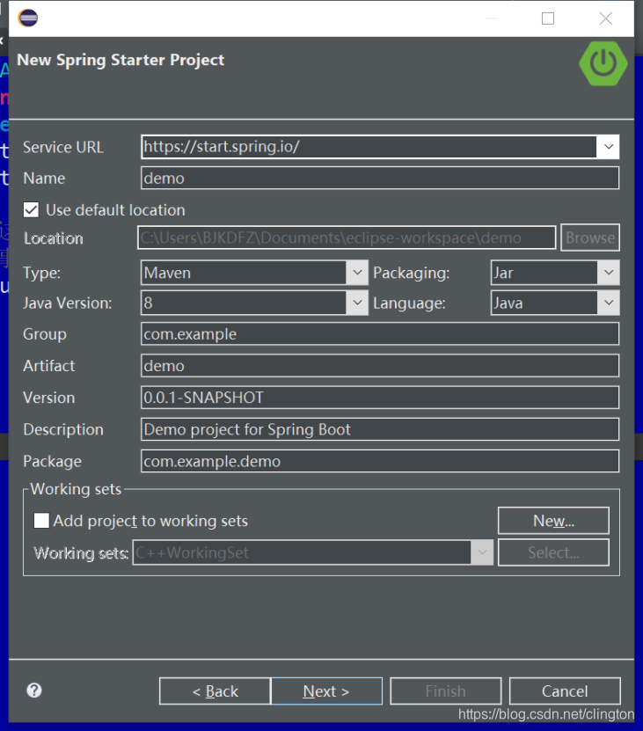The height and width of the screenshot is (731, 643).
Task: Open the Working sets combo box
Action: click(312, 552)
